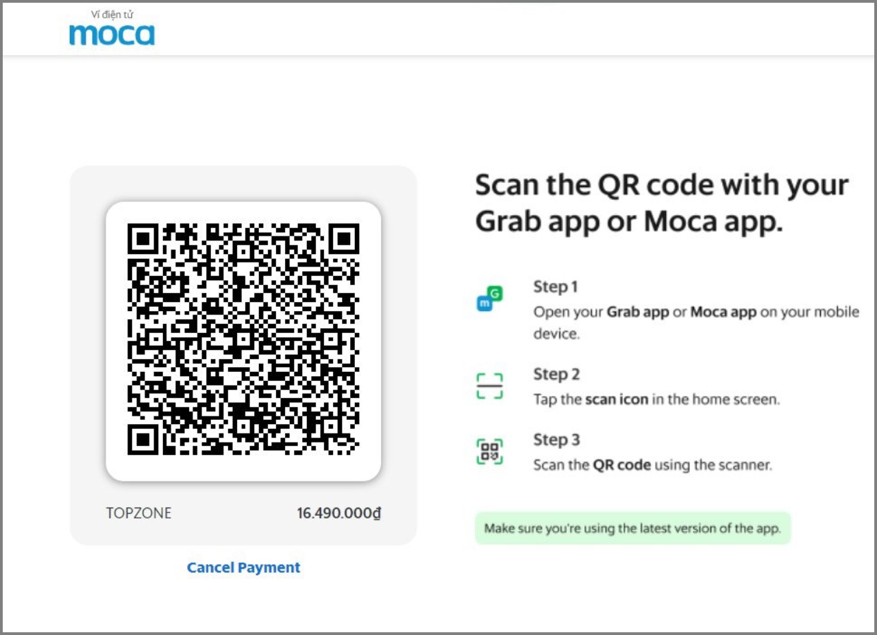
Task: Click the Grab and Moca app icon
Action: 489,300
